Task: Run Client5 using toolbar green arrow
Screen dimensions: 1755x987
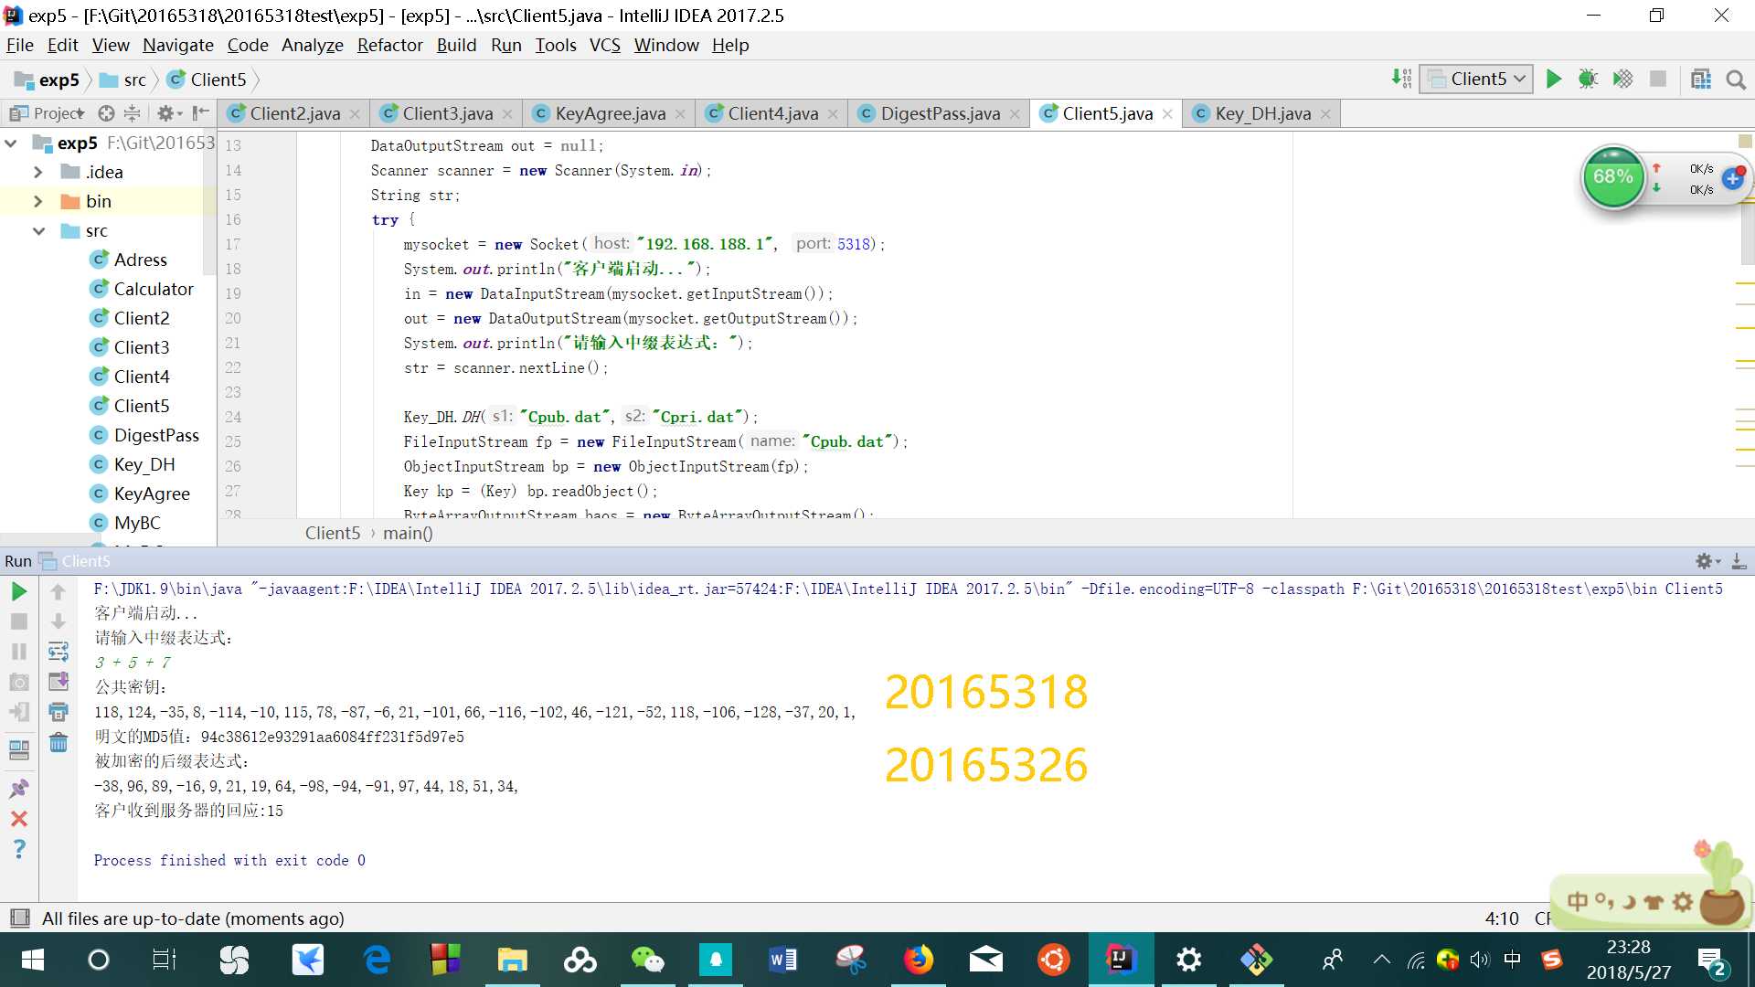Action: pos(1553,80)
